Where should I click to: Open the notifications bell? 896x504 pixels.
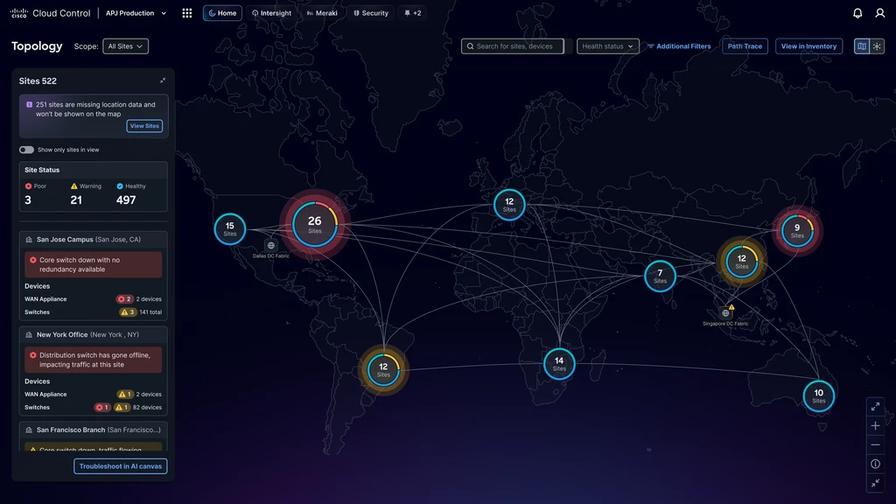coord(857,13)
